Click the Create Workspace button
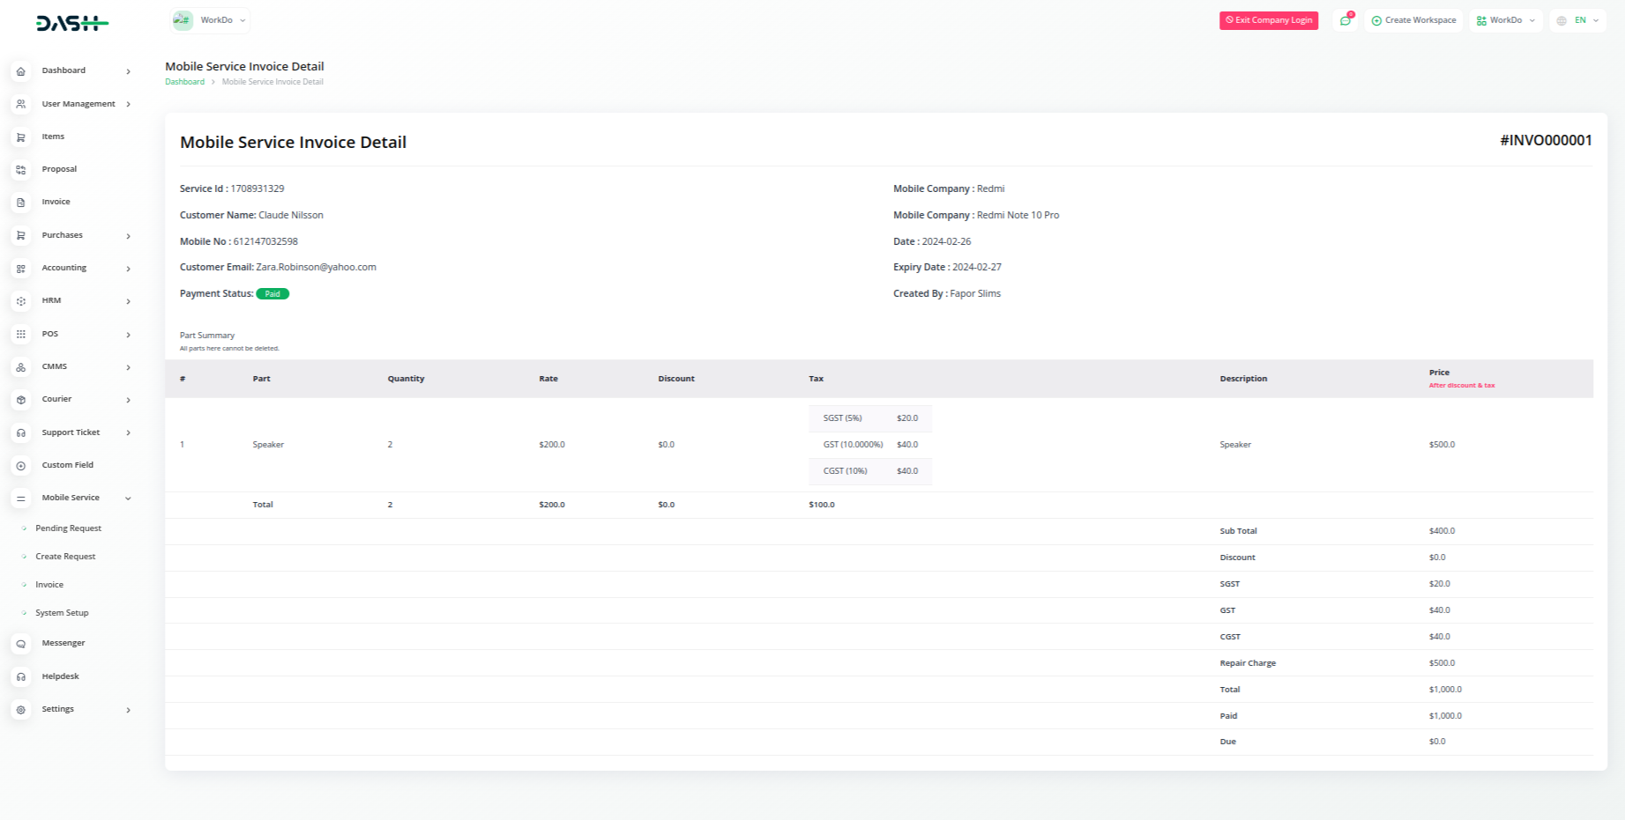The image size is (1625, 820). (x=1413, y=20)
